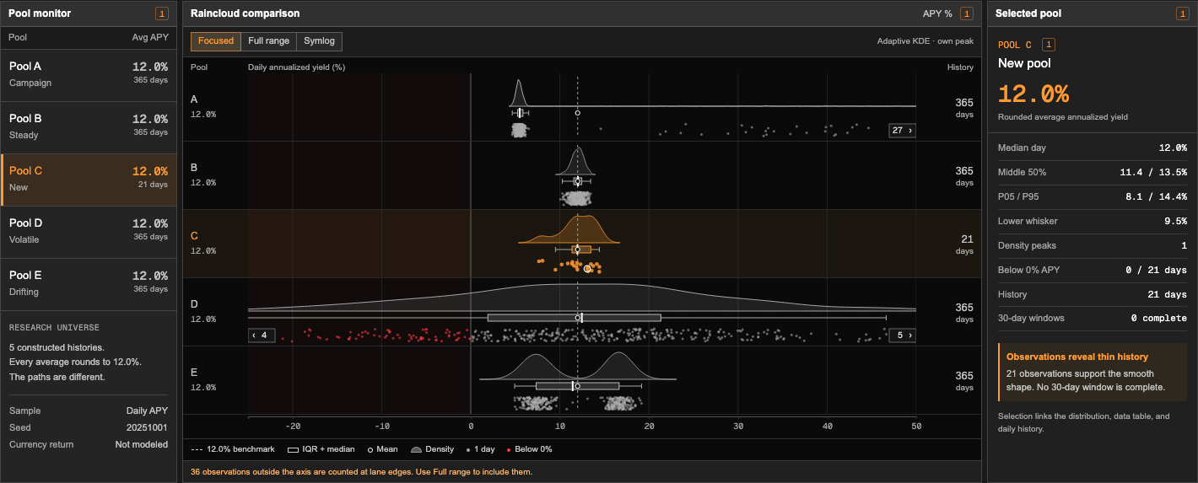The height and width of the screenshot is (483, 1198).
Task: Click the New pool heading
Action: 1024,63
